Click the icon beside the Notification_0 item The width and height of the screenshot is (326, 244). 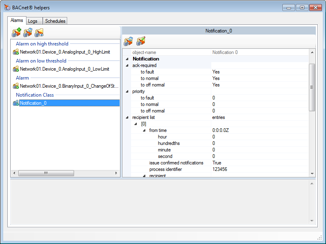click(x=16, y=103)
